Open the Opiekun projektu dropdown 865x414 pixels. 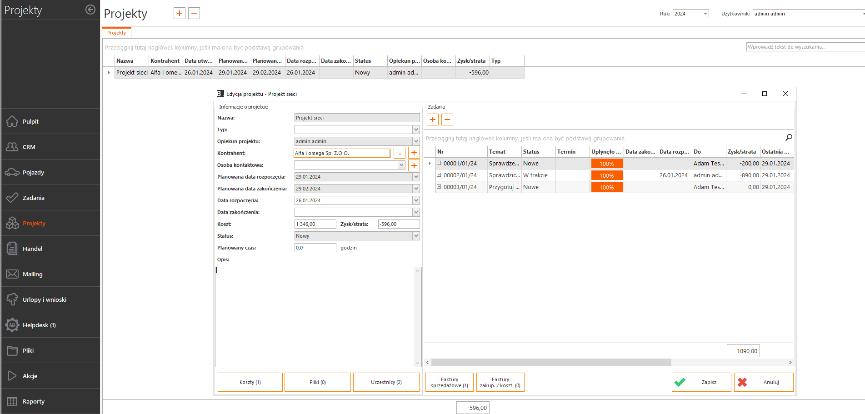coord(416,141)
